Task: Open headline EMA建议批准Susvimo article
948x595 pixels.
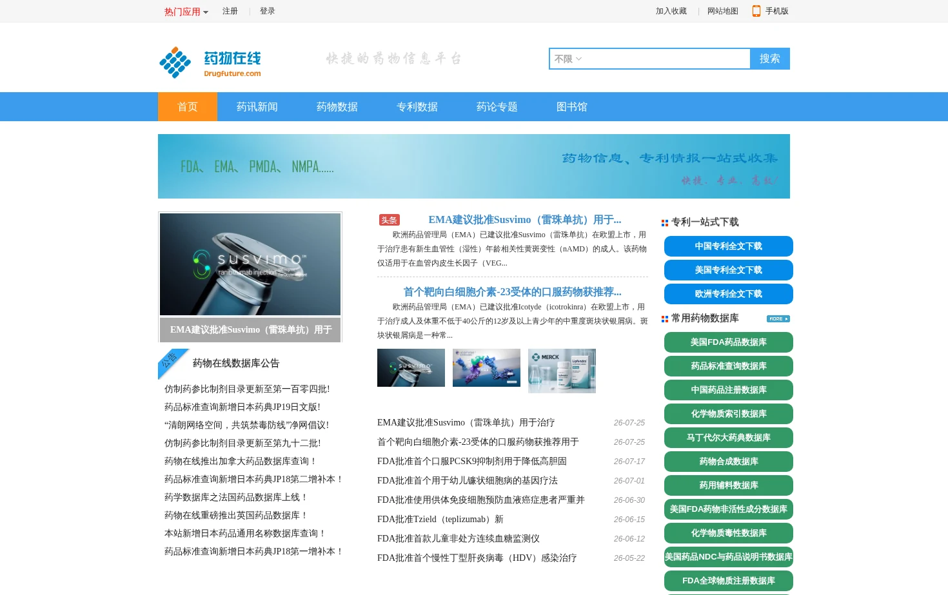Action: point(525,220)
